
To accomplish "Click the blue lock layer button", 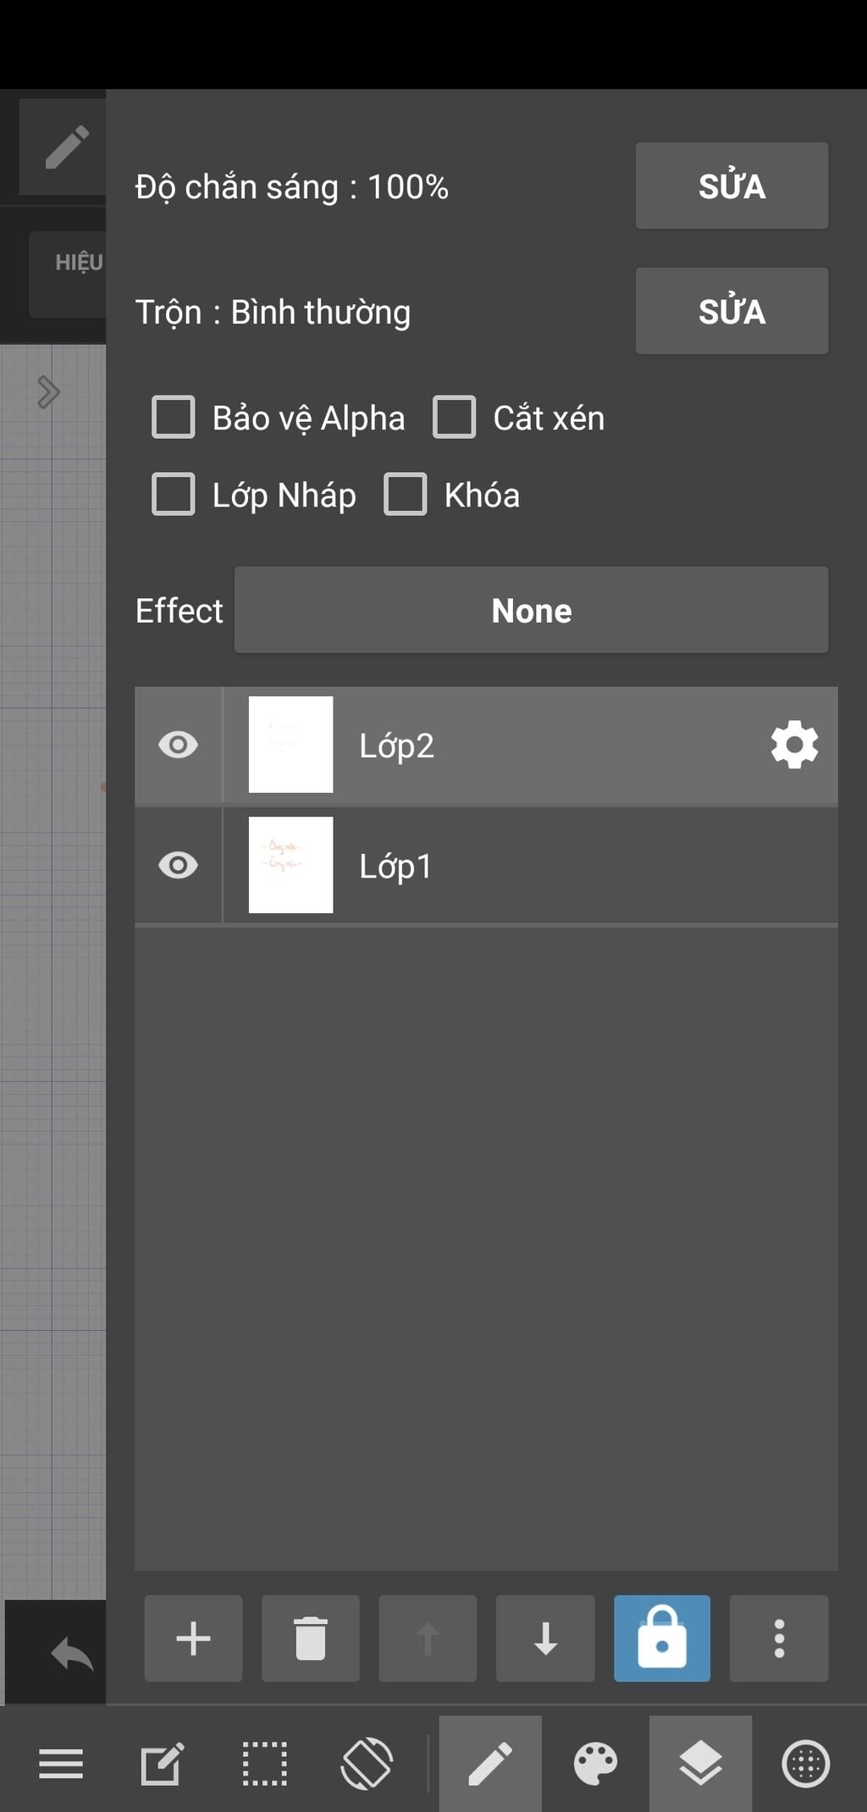I will click(662, 1637).
